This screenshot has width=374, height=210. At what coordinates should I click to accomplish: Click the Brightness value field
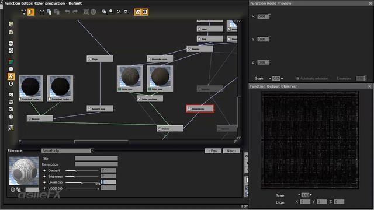coord(108,176)
